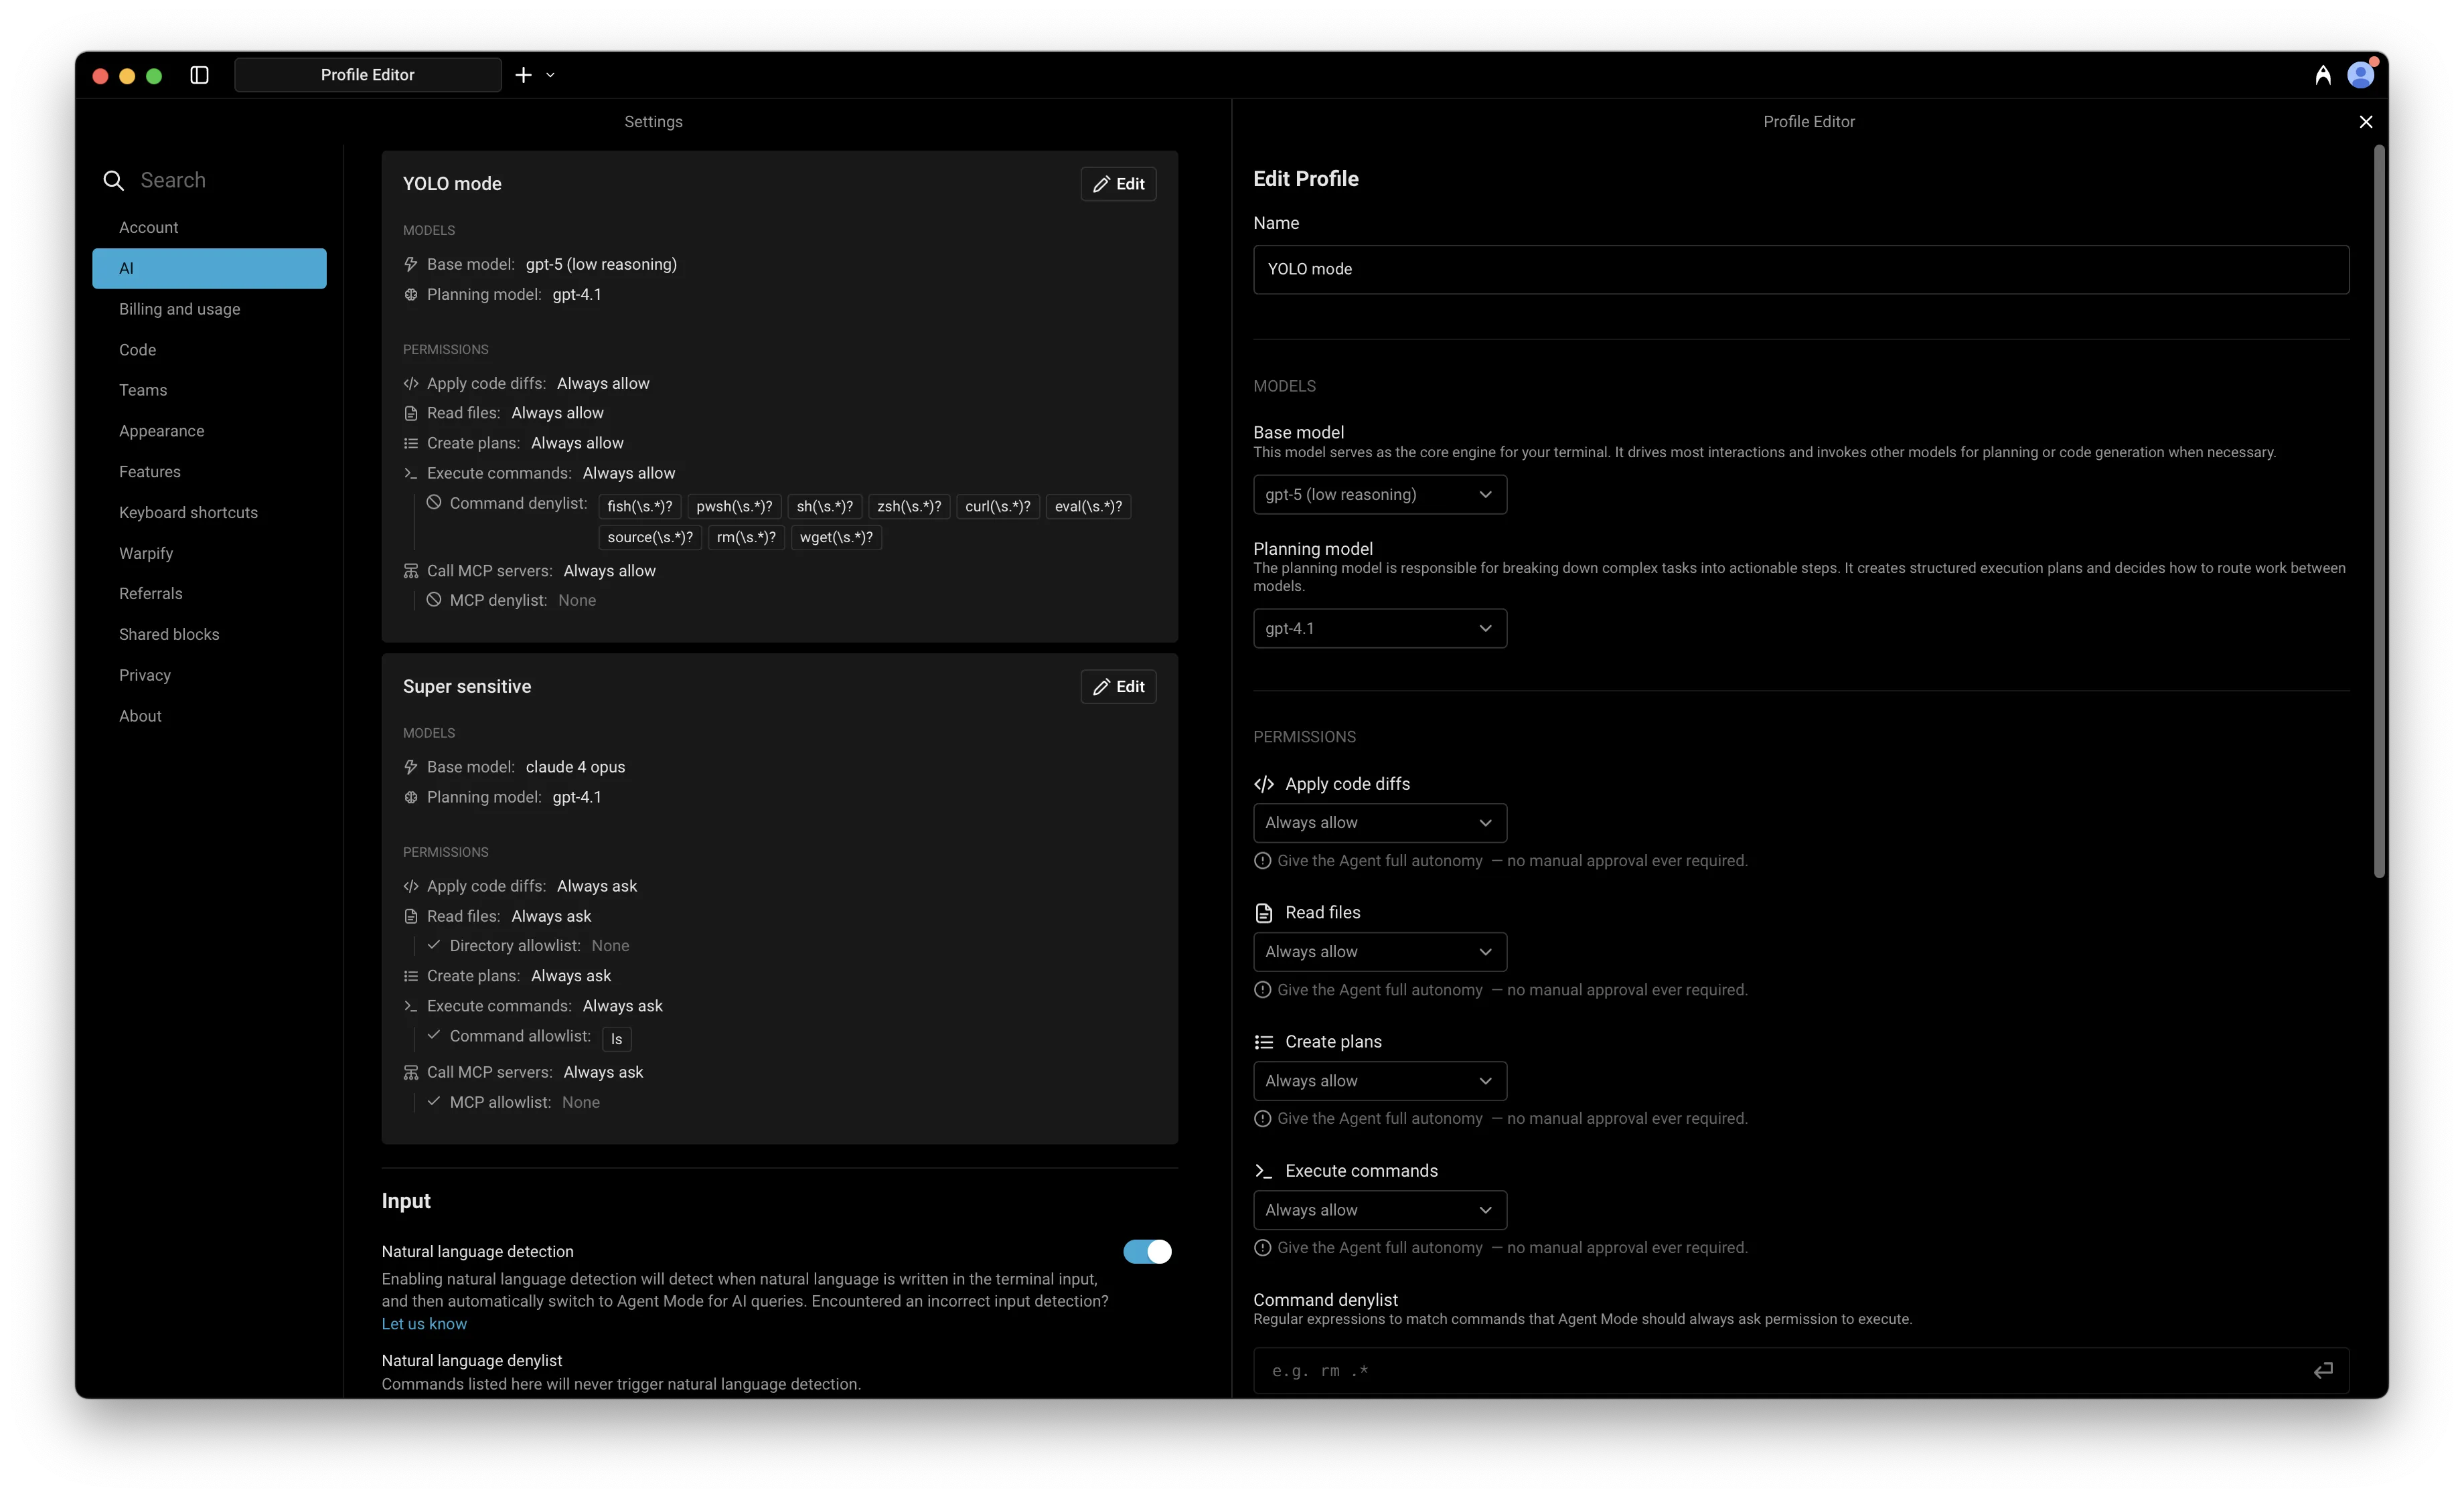The height and width of the screenshot is (1498, 2464).
Task: Click the Execute commands terminal icon
Action: coord(1264,1170)
